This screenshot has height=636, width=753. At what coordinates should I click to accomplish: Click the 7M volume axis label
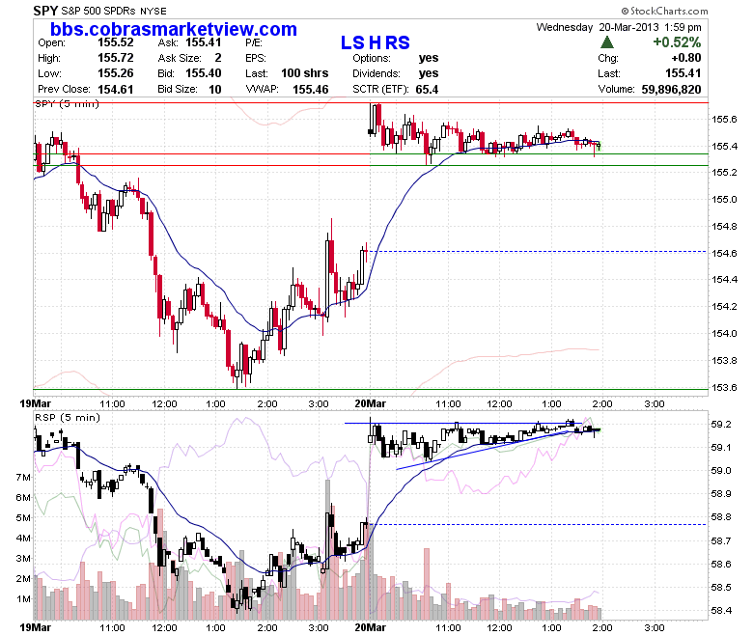[23, 477]
